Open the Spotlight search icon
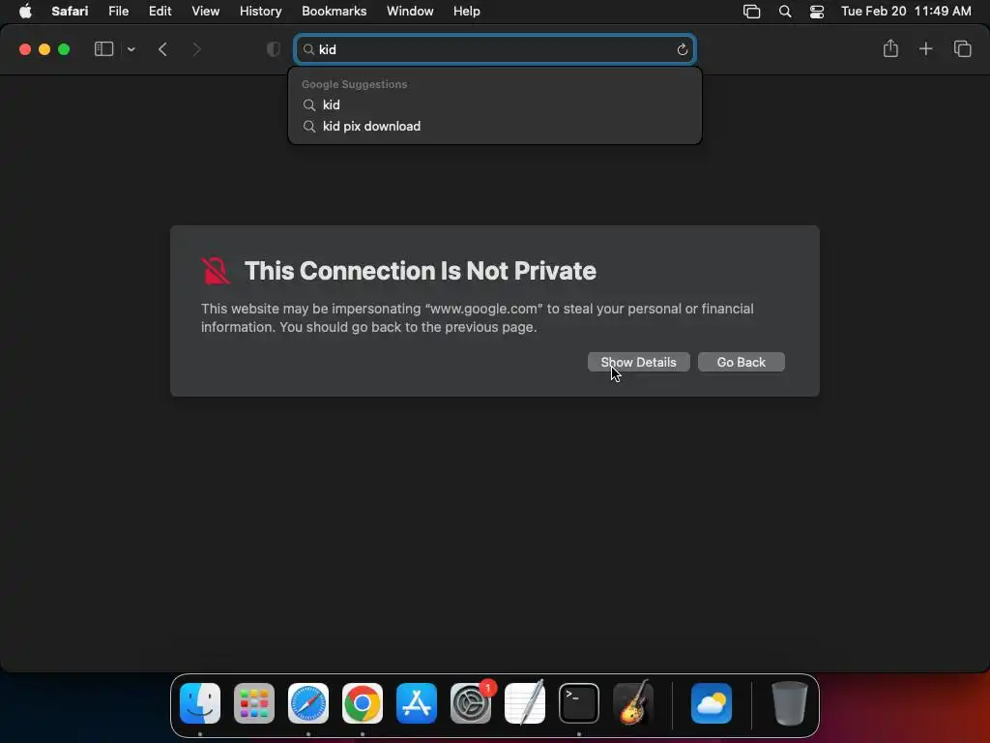 pos(785,11)
